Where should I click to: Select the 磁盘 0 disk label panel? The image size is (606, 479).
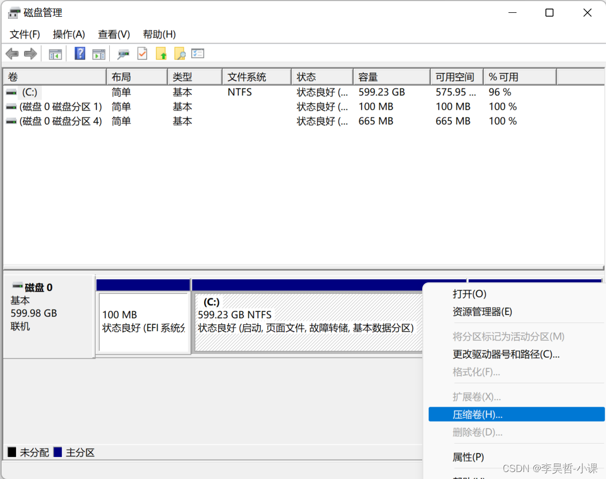coord(49,316)
